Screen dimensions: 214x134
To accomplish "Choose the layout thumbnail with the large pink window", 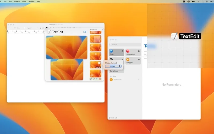I will [95, 39].
